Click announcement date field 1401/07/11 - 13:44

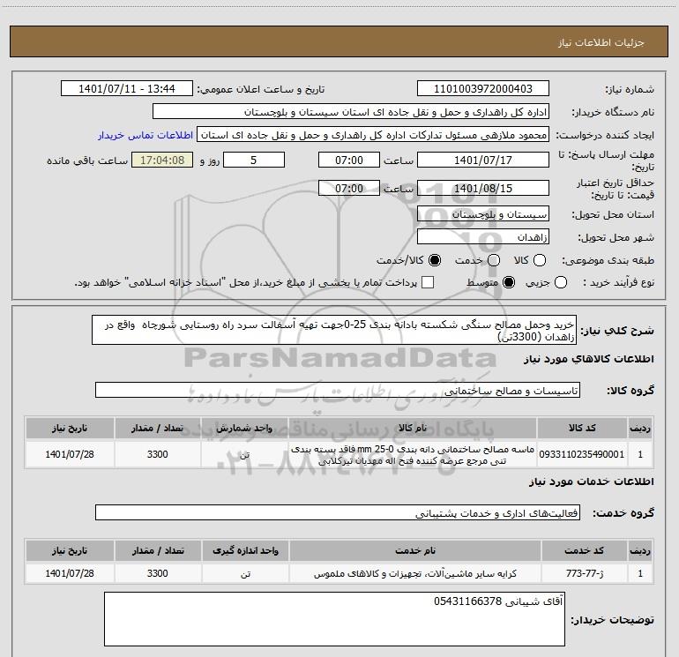click(126, 89)
